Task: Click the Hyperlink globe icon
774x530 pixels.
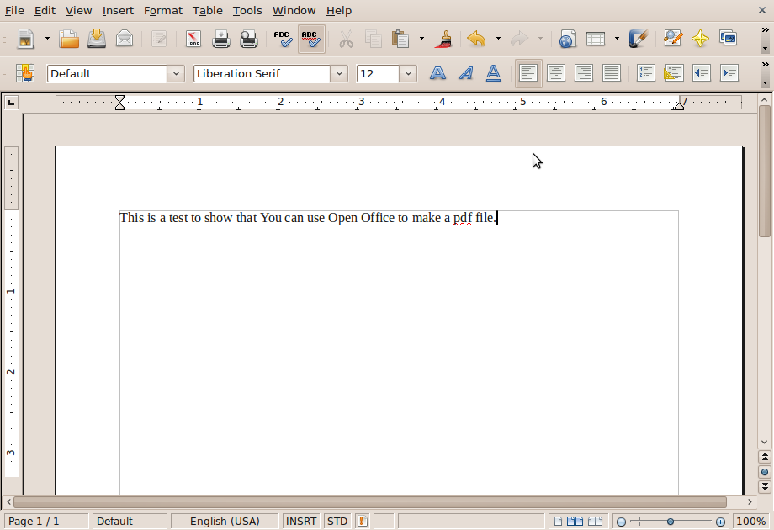Action: pyautogui.click(x=568, y=39)
